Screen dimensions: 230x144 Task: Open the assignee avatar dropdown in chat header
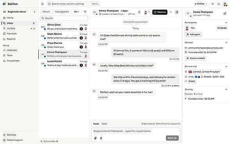pyautogui.click(x=147, y=12)
